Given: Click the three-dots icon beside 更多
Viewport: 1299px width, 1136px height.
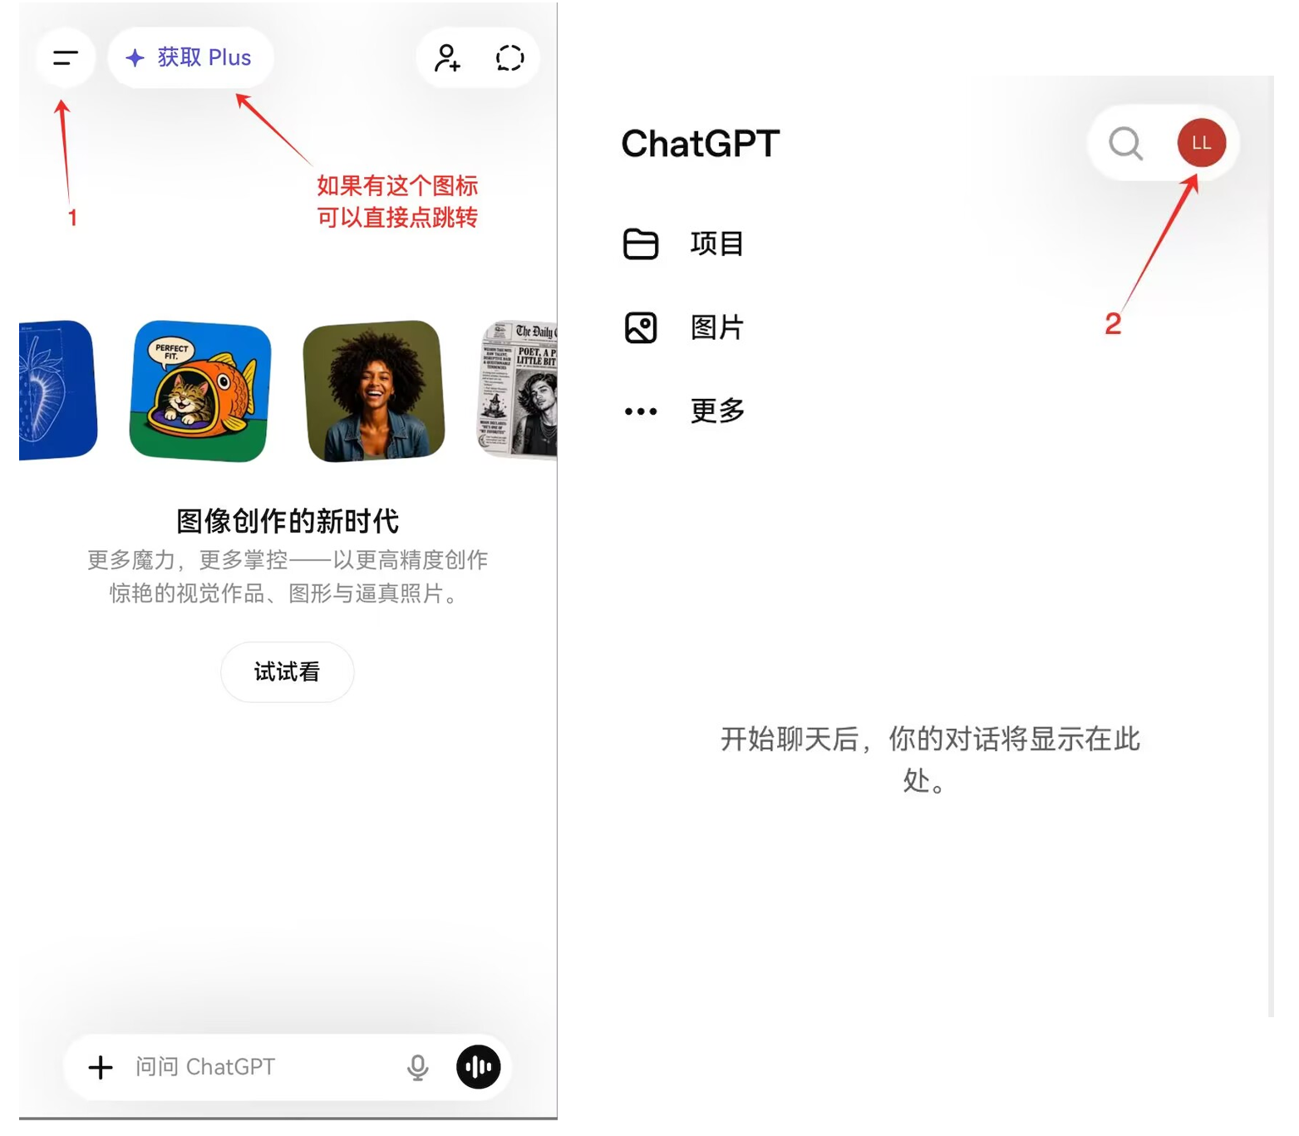Looking at the screenshot, I should (641, 411).
